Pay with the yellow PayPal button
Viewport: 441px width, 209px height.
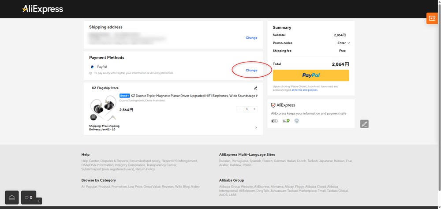311,75
